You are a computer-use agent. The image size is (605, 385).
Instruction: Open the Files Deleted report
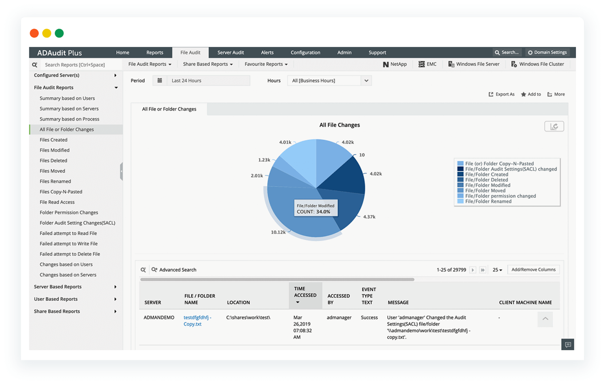tap(54, 161)
